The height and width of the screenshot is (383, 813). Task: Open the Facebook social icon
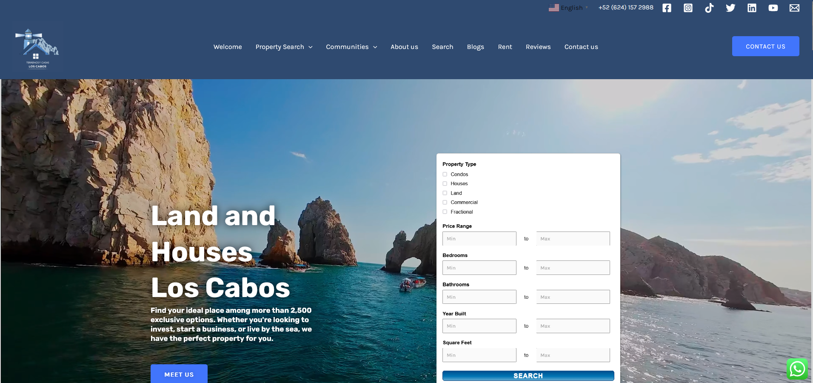pos(667,8)
